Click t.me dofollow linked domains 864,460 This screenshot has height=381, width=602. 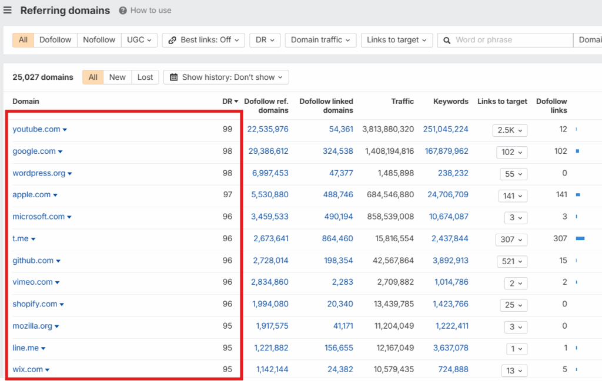point(337,238)
